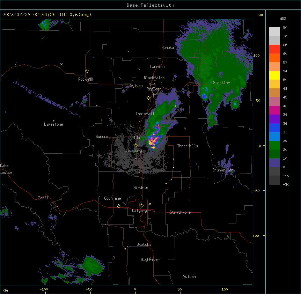Click the Vulcan city label

tap(189, 277)
